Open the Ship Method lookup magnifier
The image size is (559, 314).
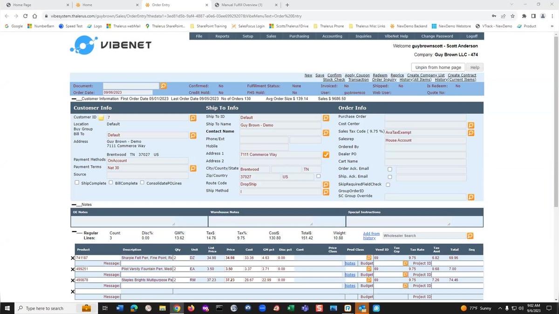[x=326, y=191]
